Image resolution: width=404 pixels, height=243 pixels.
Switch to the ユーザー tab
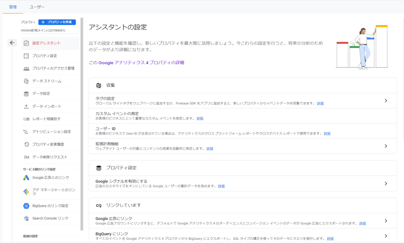[37, 7]
